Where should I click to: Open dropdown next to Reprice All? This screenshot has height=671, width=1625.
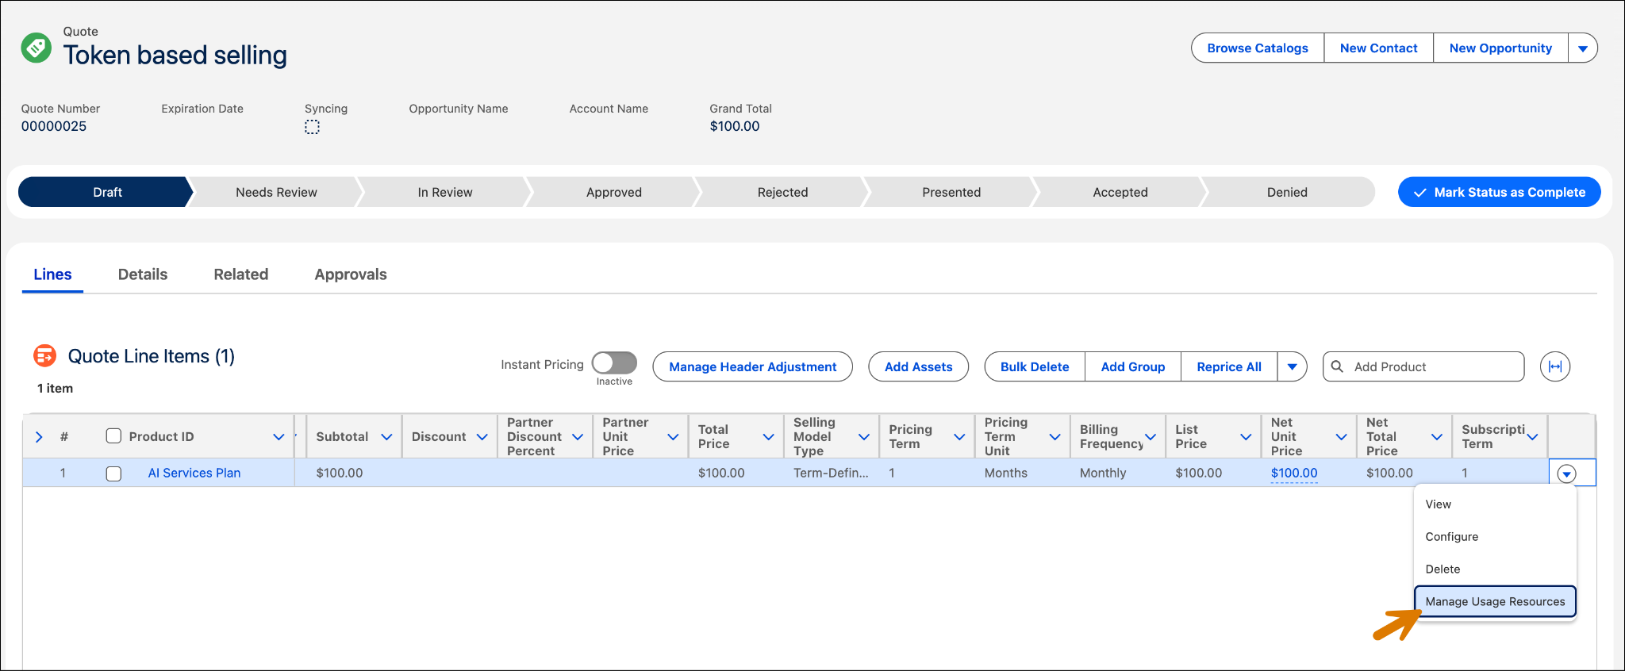pyautogui.click(x=1292, y=366)
